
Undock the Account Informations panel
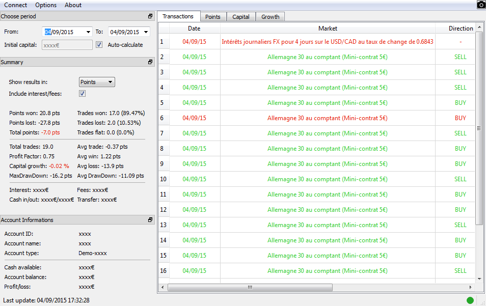point(150,219)
